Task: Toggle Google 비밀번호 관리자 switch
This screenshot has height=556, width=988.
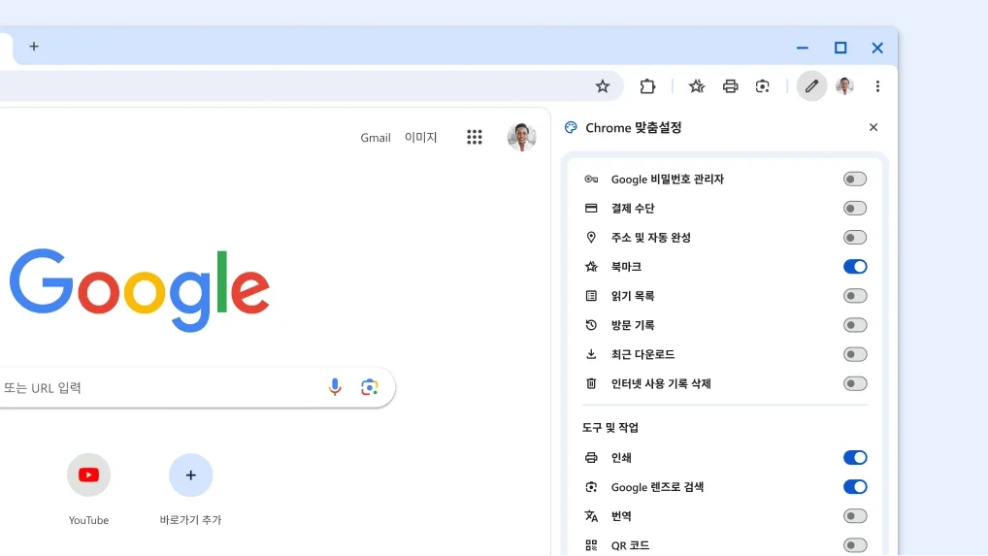Action: [x=855, y=179]
